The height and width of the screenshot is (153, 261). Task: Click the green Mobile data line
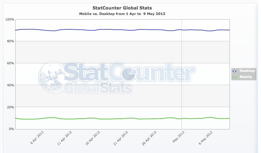92,118
